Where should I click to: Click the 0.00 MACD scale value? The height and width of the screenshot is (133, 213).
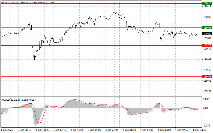205,108
